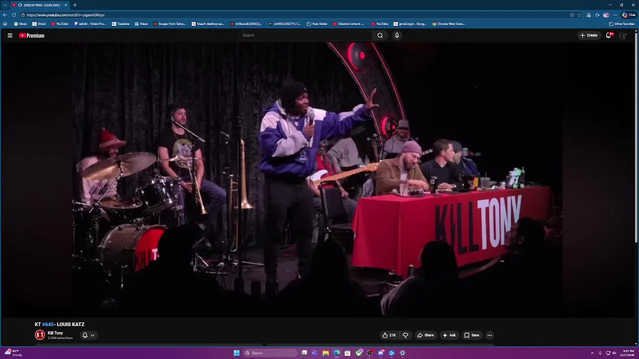Image resolution: width=639 pixels, height=359 pixels.
Task: Focus the YouTube search box
Action: 306,35
